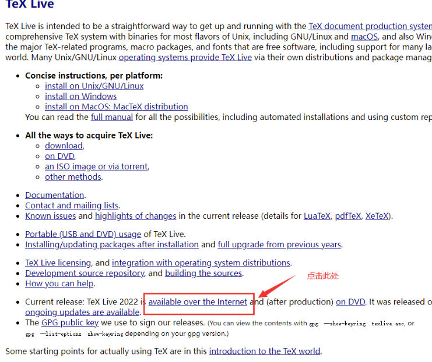The height and width of the screenshot is (362, 432).
Task: Open the LuaTeX details link
Action: click(317, 216)
